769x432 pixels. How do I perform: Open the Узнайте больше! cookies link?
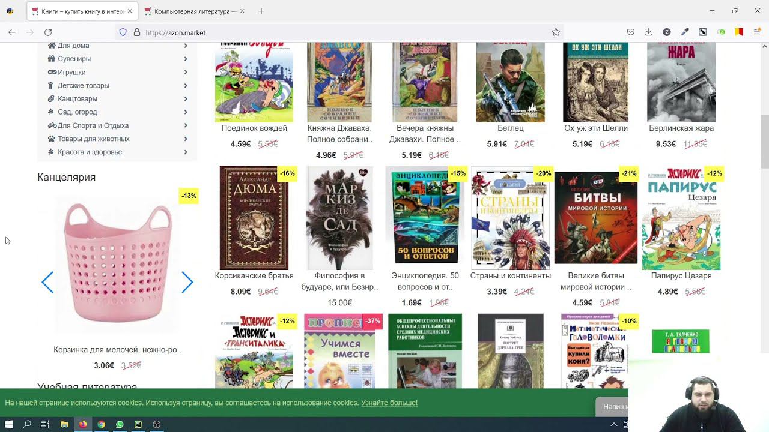point(389,403)
